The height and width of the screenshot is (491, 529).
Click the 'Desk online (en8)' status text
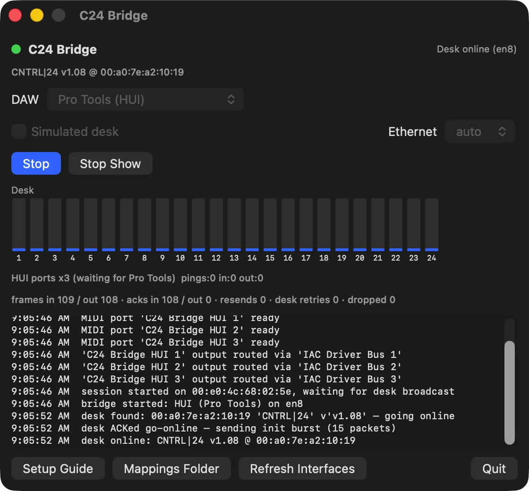[x=477, y=49]
